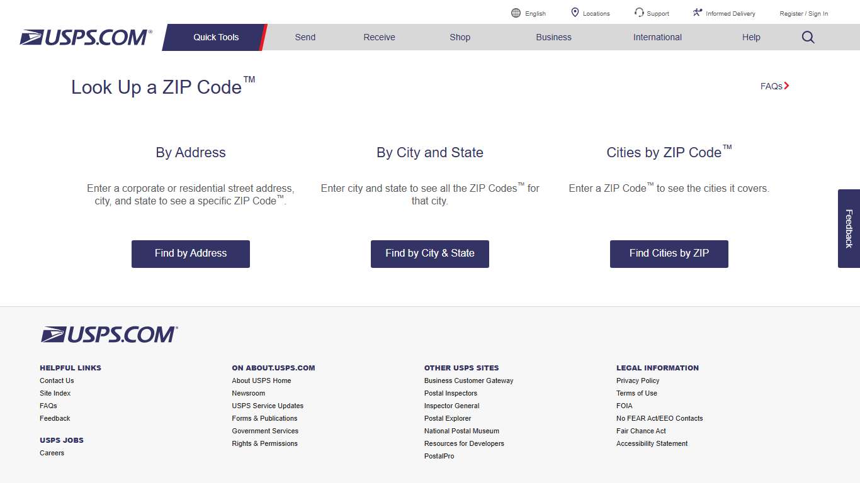Click the Privacy Policy footer link

pos(637,380)
